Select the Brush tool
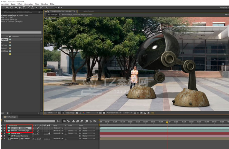The width and height of the screenshot is (229, 149). (29, 7)
